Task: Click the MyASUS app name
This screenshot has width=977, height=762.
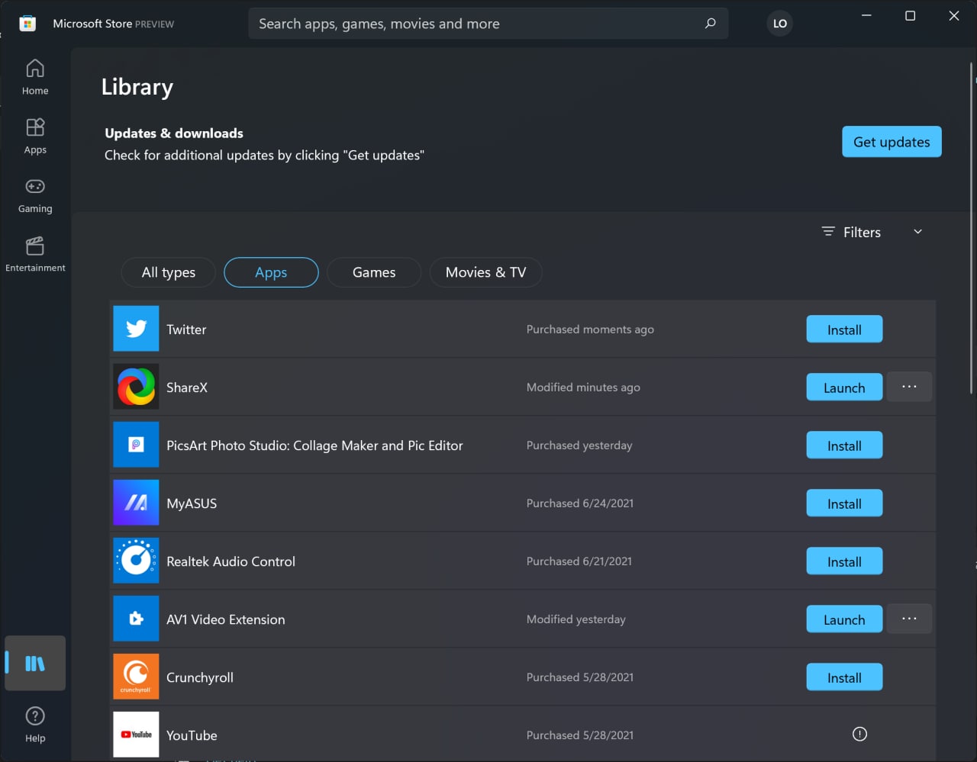Action: (192, 503)
